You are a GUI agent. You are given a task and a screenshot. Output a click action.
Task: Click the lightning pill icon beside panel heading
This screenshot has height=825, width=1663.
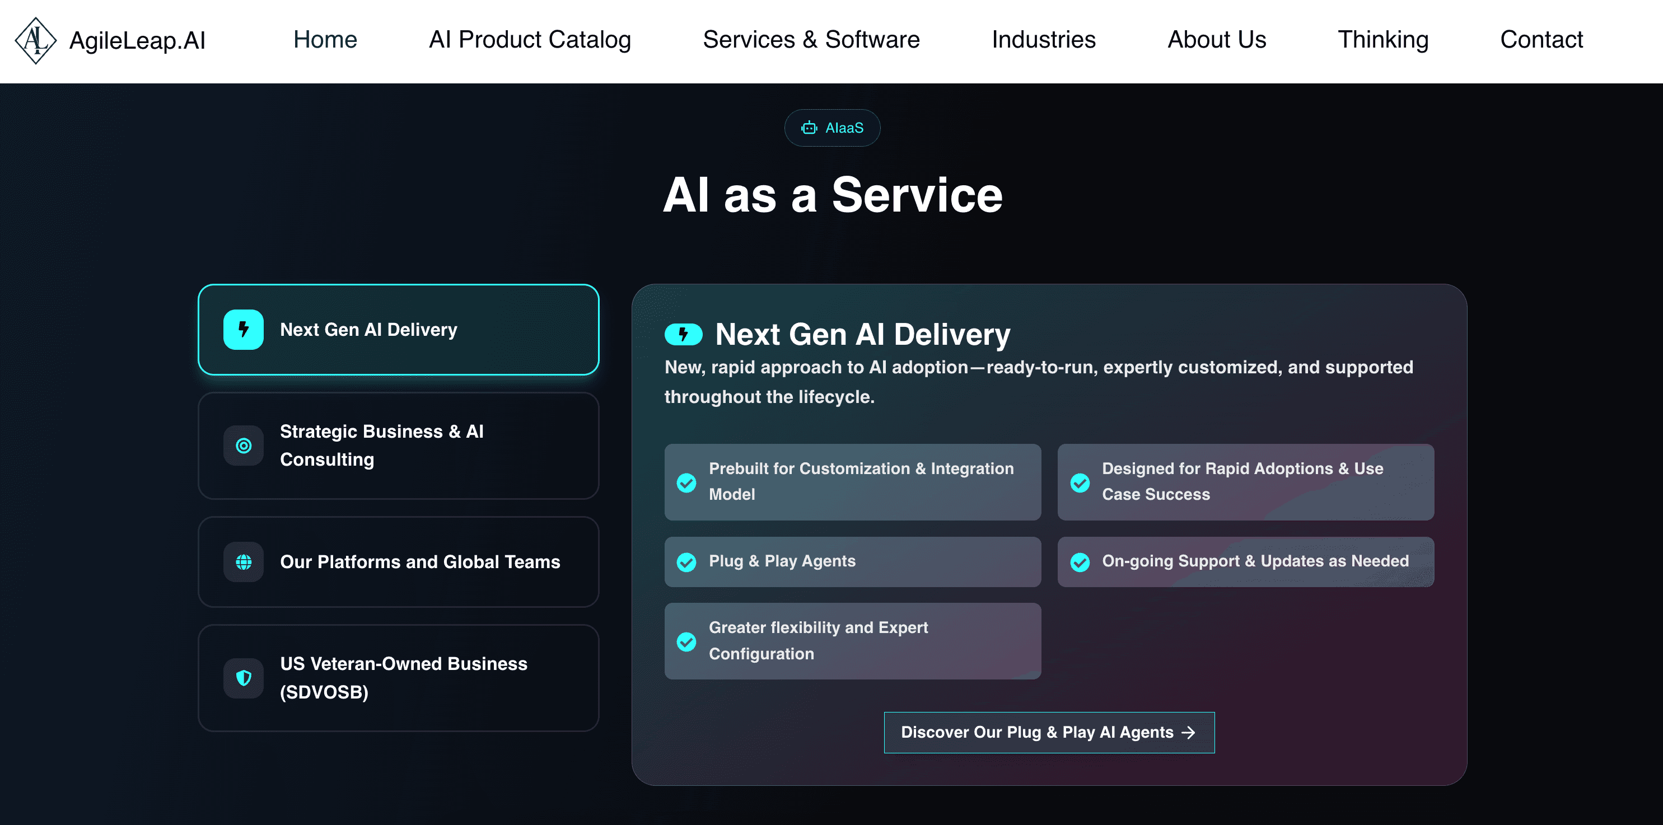click(683, 334)
